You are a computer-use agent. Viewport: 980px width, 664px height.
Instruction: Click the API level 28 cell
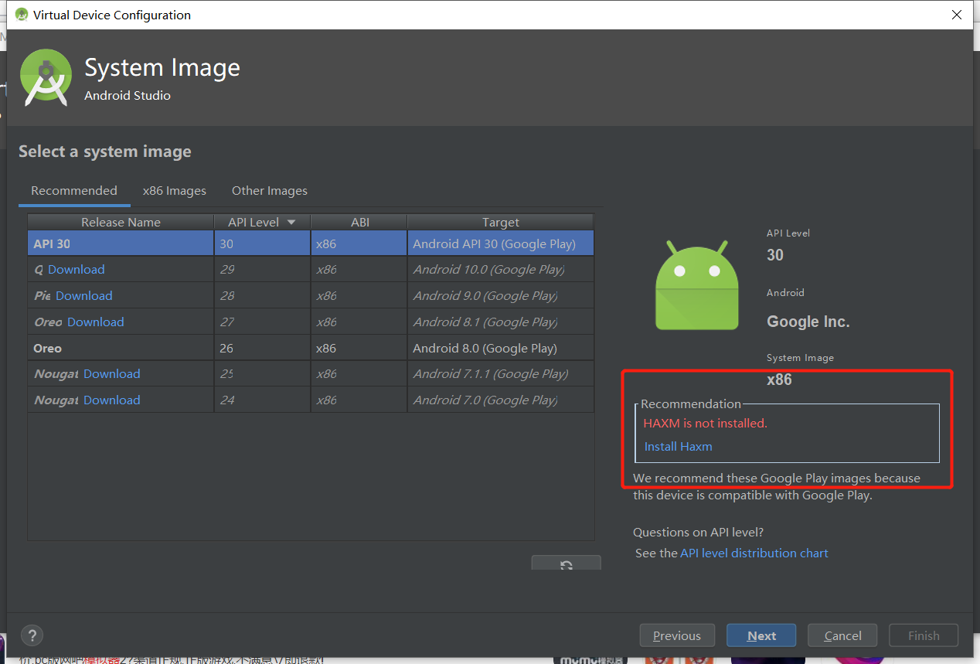(x=263, y=295)
